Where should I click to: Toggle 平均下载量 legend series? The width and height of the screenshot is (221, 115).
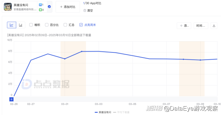click(x=121, y=112)
